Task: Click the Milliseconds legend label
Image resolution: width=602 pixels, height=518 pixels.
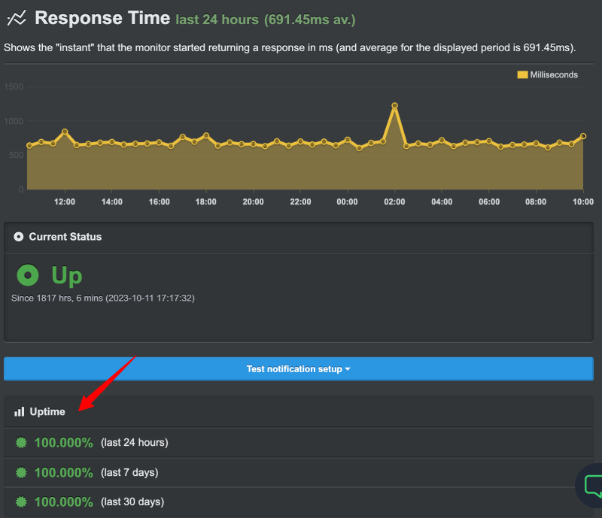Action: tap(554, 75)
